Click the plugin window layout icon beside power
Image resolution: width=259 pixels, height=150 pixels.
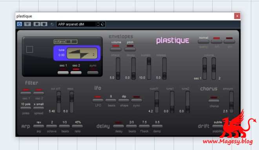[27, 24]
